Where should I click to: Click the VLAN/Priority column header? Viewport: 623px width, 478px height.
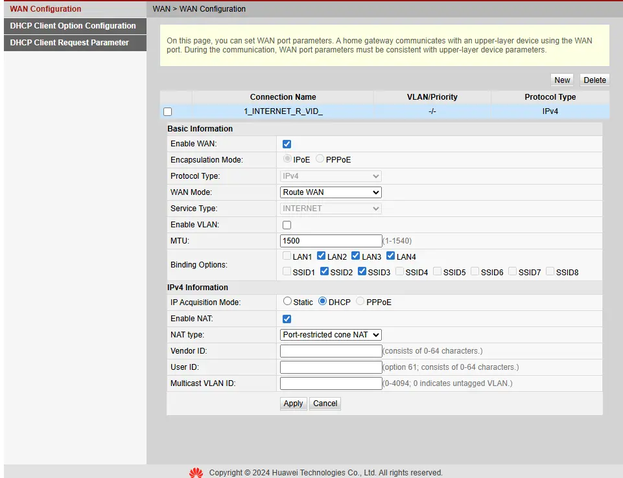(432, 97)
